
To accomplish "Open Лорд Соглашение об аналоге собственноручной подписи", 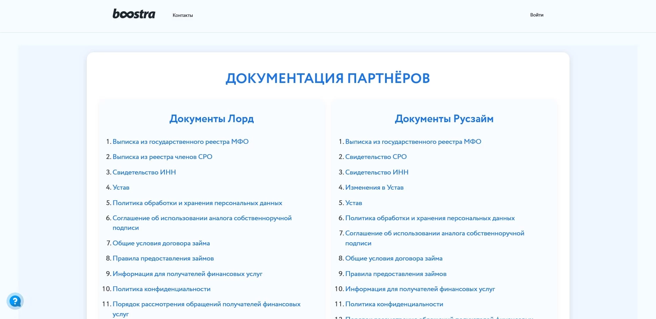I will 202,218.
